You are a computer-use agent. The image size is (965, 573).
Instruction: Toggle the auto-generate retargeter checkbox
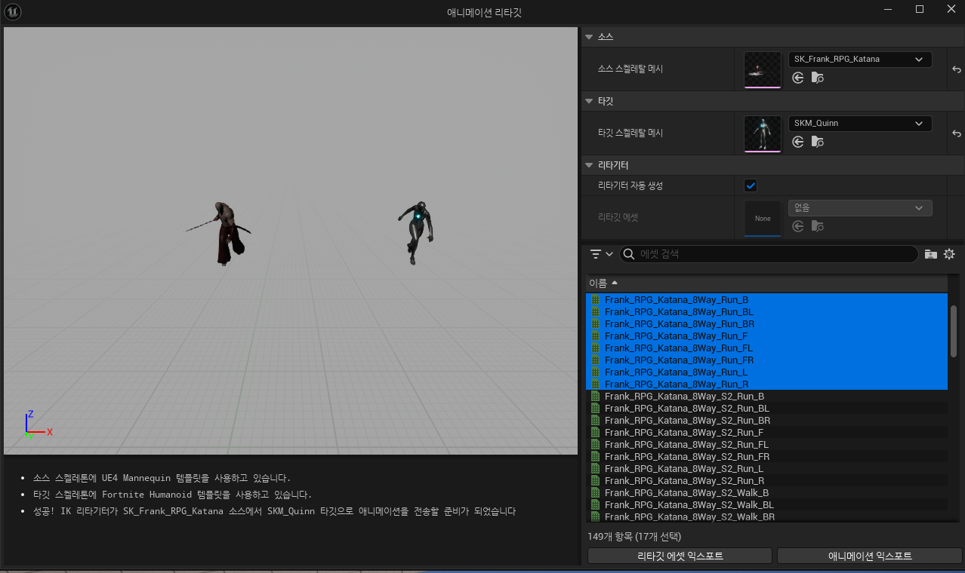(x=751, y=185)
